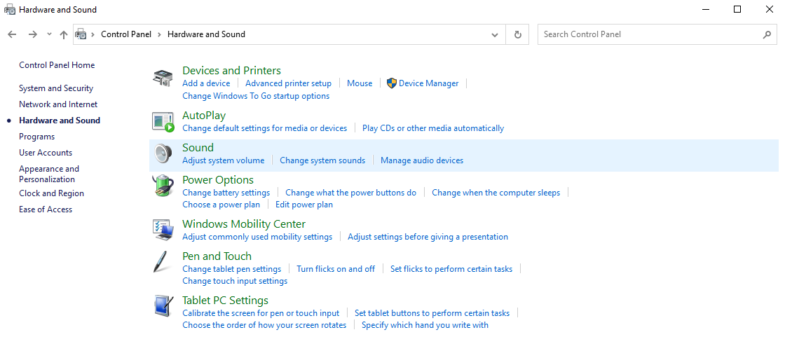Open Manage audio devices
This screenshot has width=785, height=344.
422,160
